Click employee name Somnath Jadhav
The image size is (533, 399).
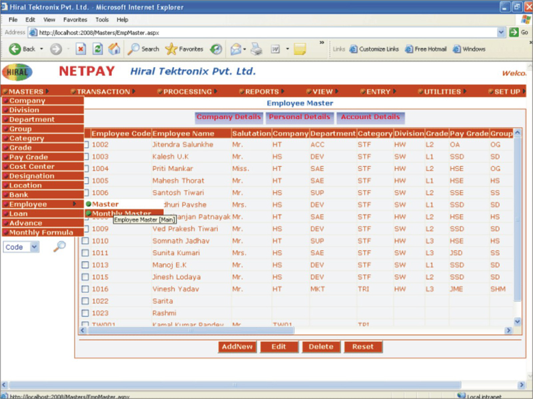181,241
